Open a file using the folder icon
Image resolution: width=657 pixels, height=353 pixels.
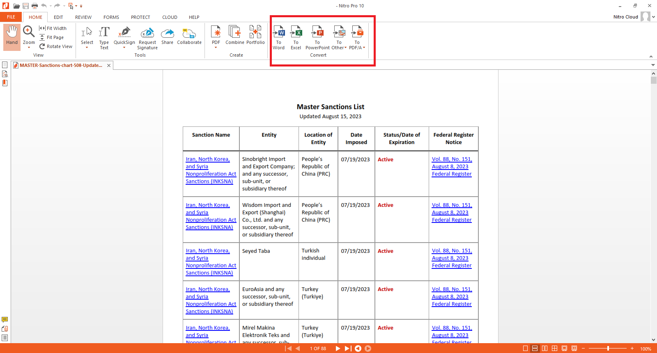coord(16,6)
